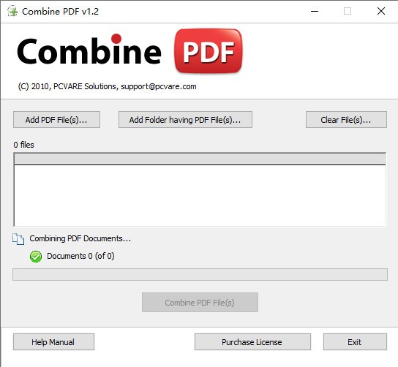Click the Purchase License button
The image size is (398, 367).
click(252, 342)
